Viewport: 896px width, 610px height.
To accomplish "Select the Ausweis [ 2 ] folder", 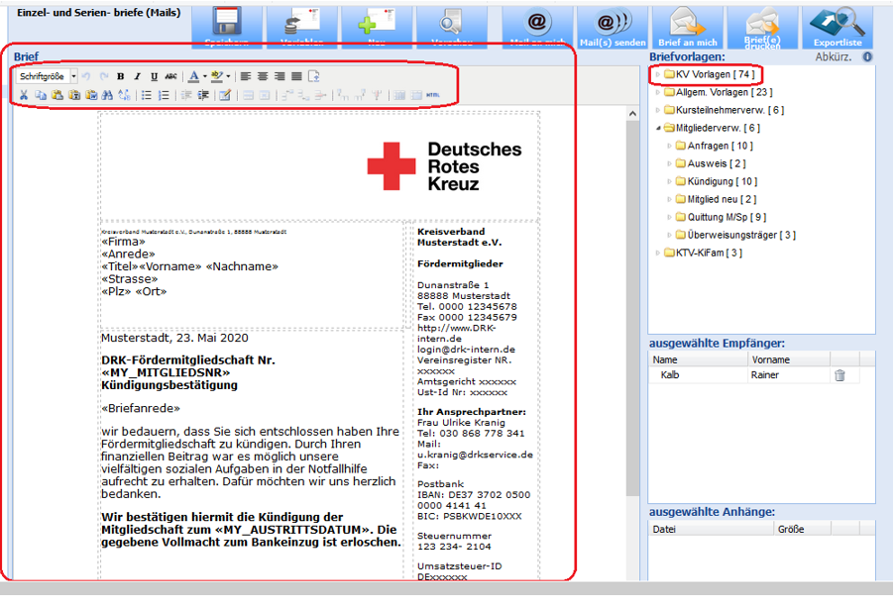I will 711,163.
